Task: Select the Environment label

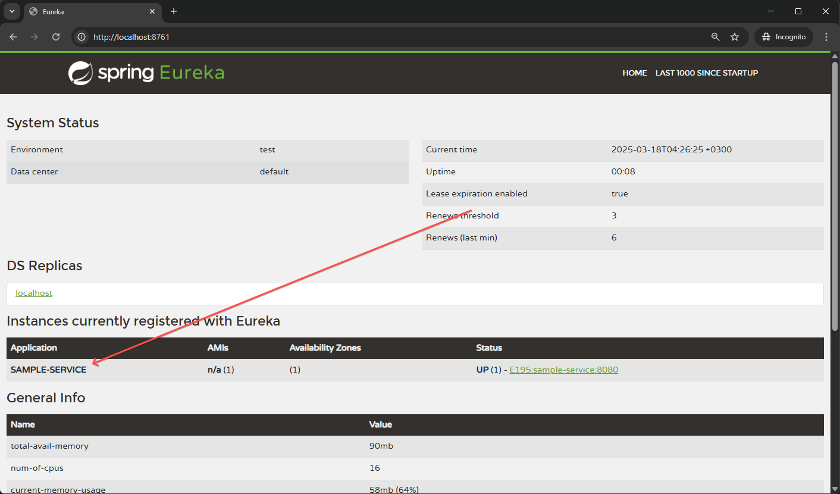Action: tap(37, 149)
